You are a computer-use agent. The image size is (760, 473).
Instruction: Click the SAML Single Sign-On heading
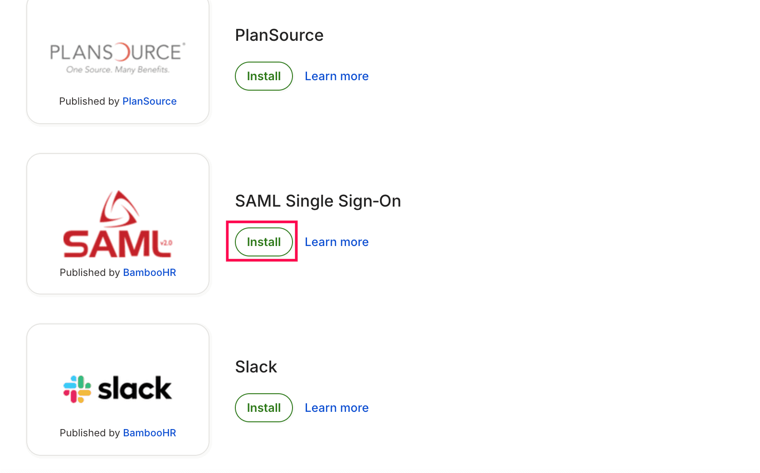pyautogui.click(x=317, y=201)
